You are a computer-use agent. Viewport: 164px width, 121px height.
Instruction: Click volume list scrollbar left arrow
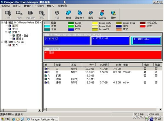45,109
